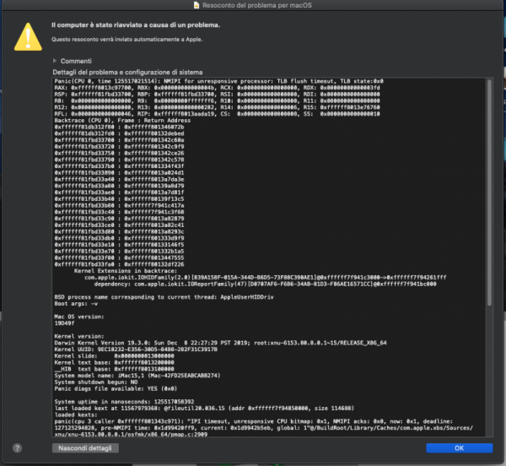Click the line starting with 'RAX:'

tap(218, 88)
